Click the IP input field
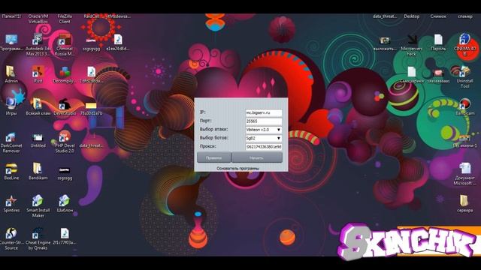 pos(264,112)
